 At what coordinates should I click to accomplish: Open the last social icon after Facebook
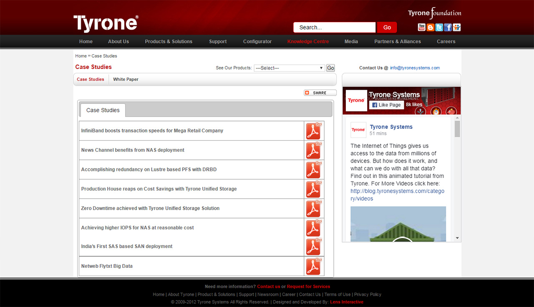457,28
